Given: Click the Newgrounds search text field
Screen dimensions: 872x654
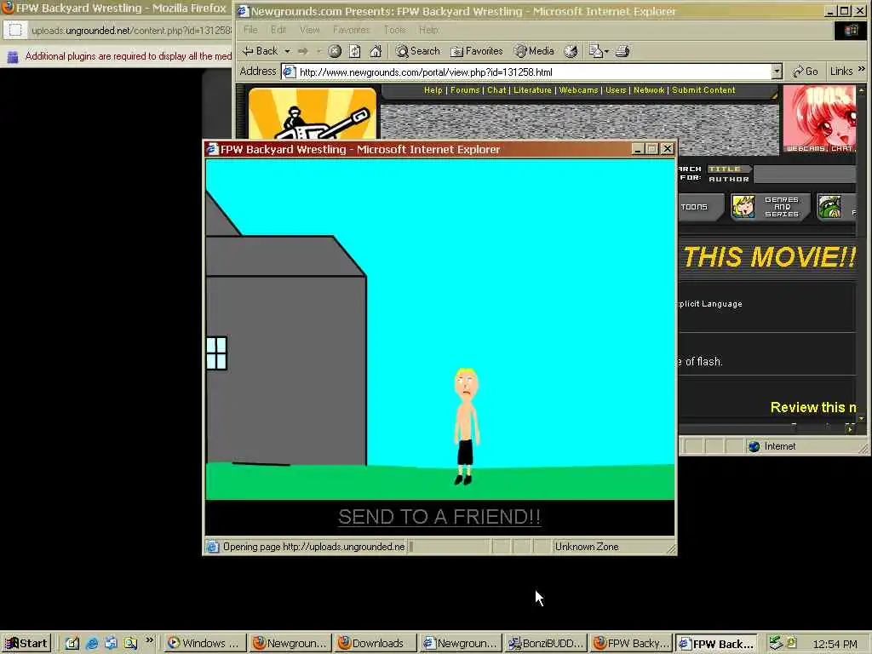Looking at the screenshot, I should click(805, 174).
